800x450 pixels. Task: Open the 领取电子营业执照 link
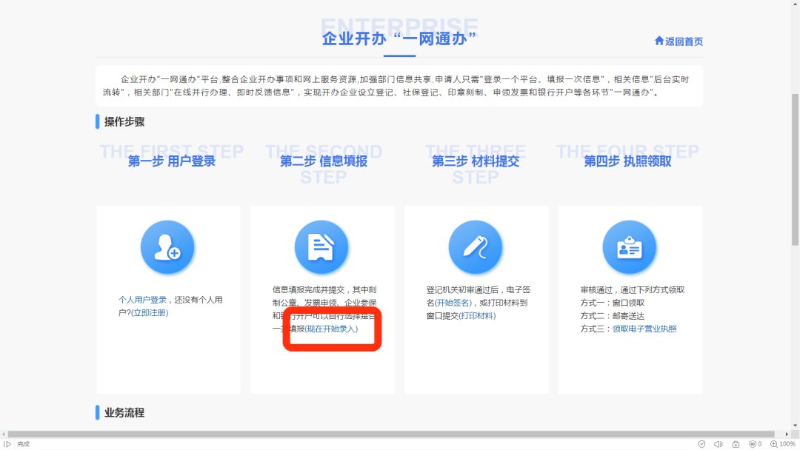pos(644,329)
